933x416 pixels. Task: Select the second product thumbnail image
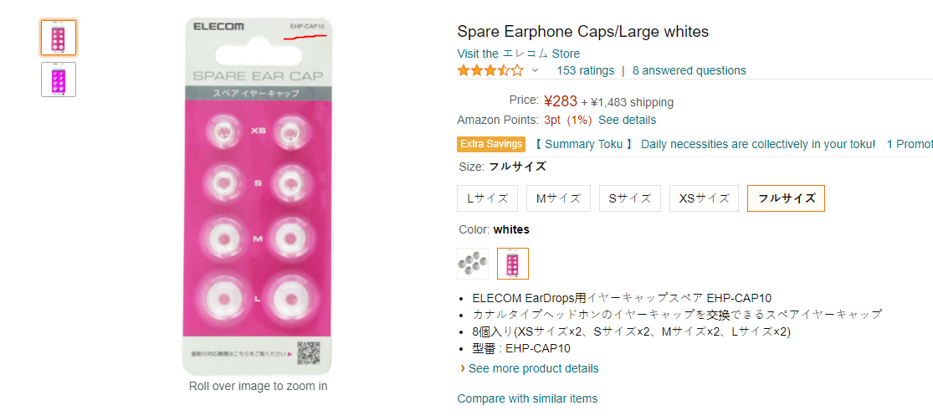(x=59, y=80)
